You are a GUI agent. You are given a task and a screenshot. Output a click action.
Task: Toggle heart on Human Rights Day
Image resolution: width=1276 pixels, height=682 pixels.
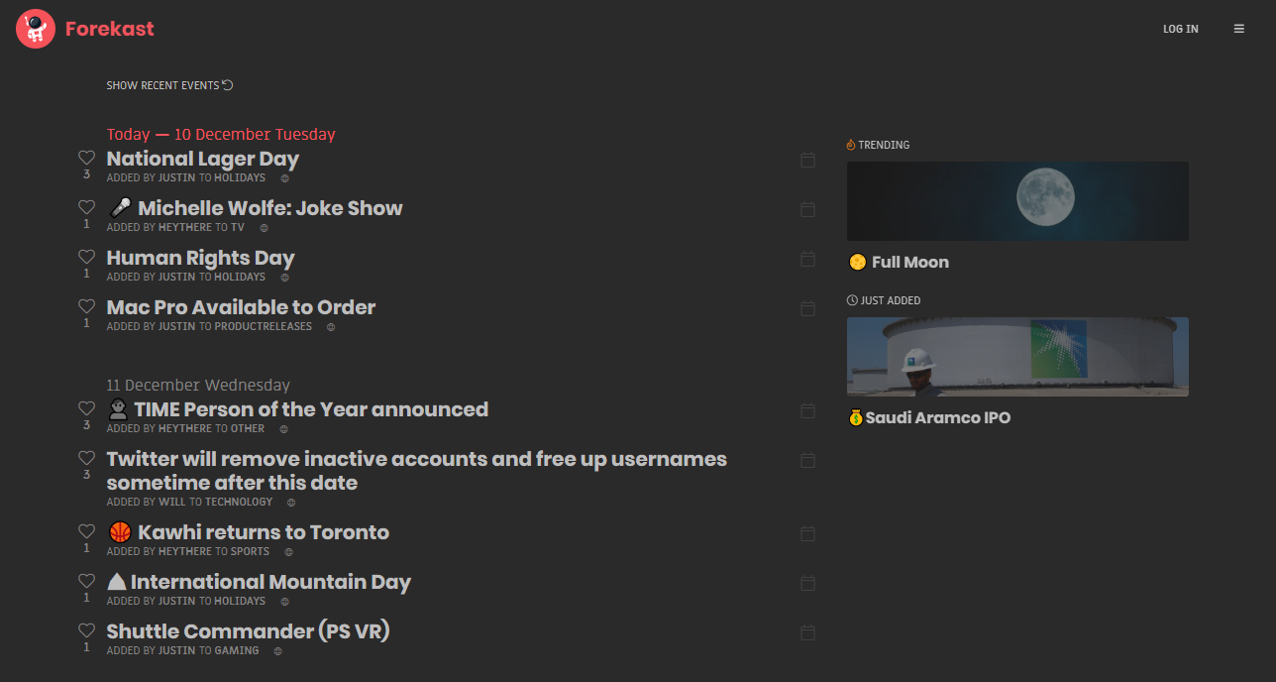coord(86,257)
